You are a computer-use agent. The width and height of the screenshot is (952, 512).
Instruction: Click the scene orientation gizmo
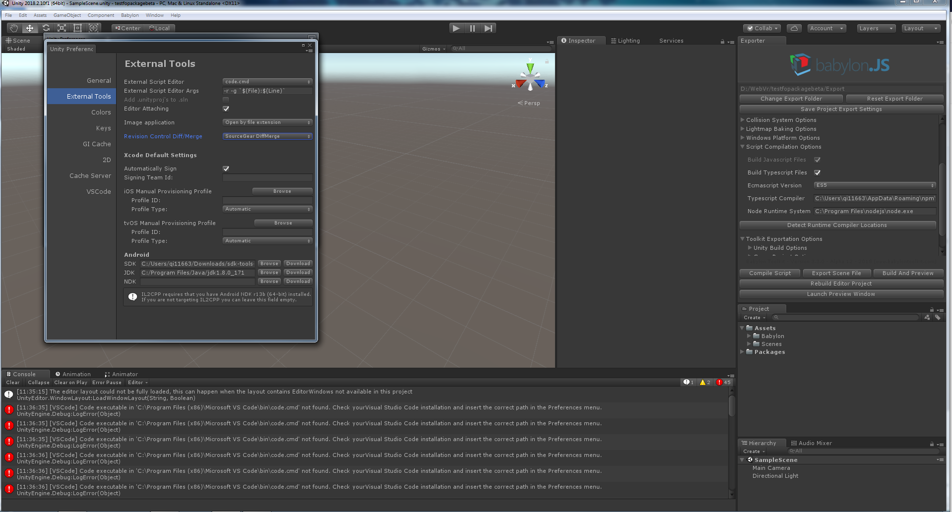[x=530, y=78]
